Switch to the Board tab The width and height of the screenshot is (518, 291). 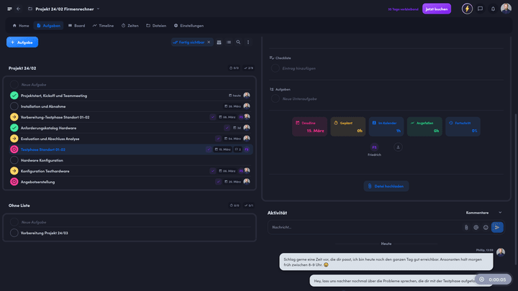coord(76,25)
